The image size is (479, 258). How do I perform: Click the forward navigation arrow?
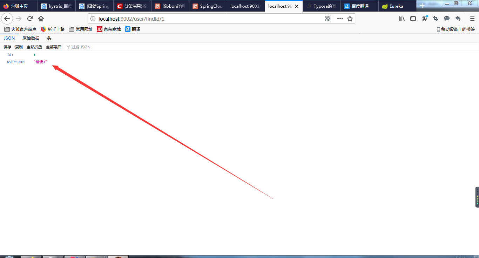click(19, 19)
